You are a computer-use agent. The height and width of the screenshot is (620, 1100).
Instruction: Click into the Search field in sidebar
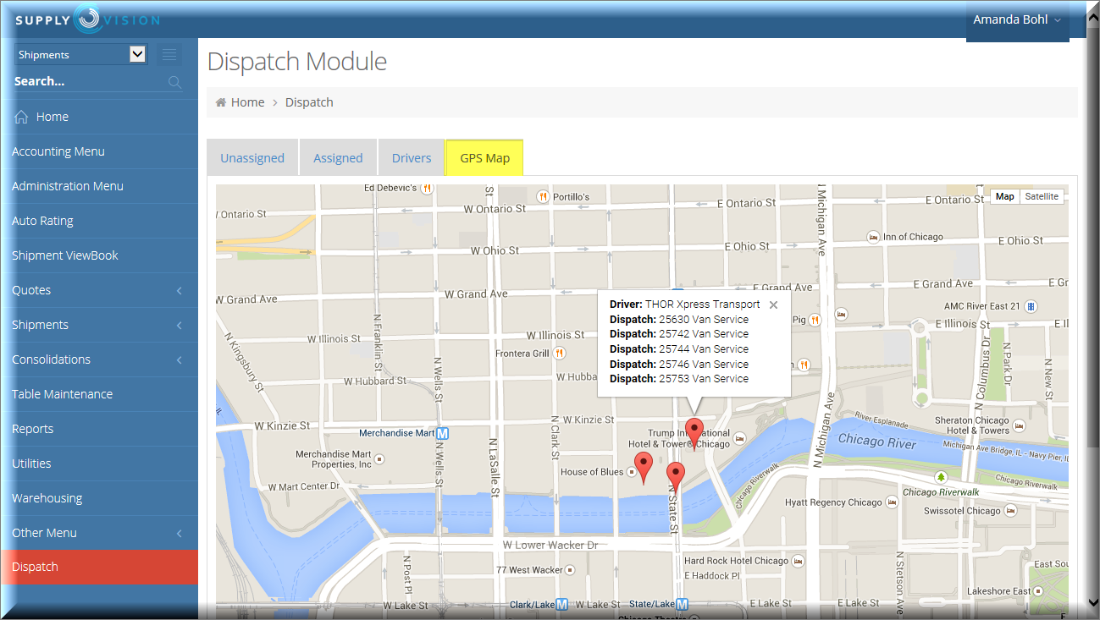[x=89, y=82]
